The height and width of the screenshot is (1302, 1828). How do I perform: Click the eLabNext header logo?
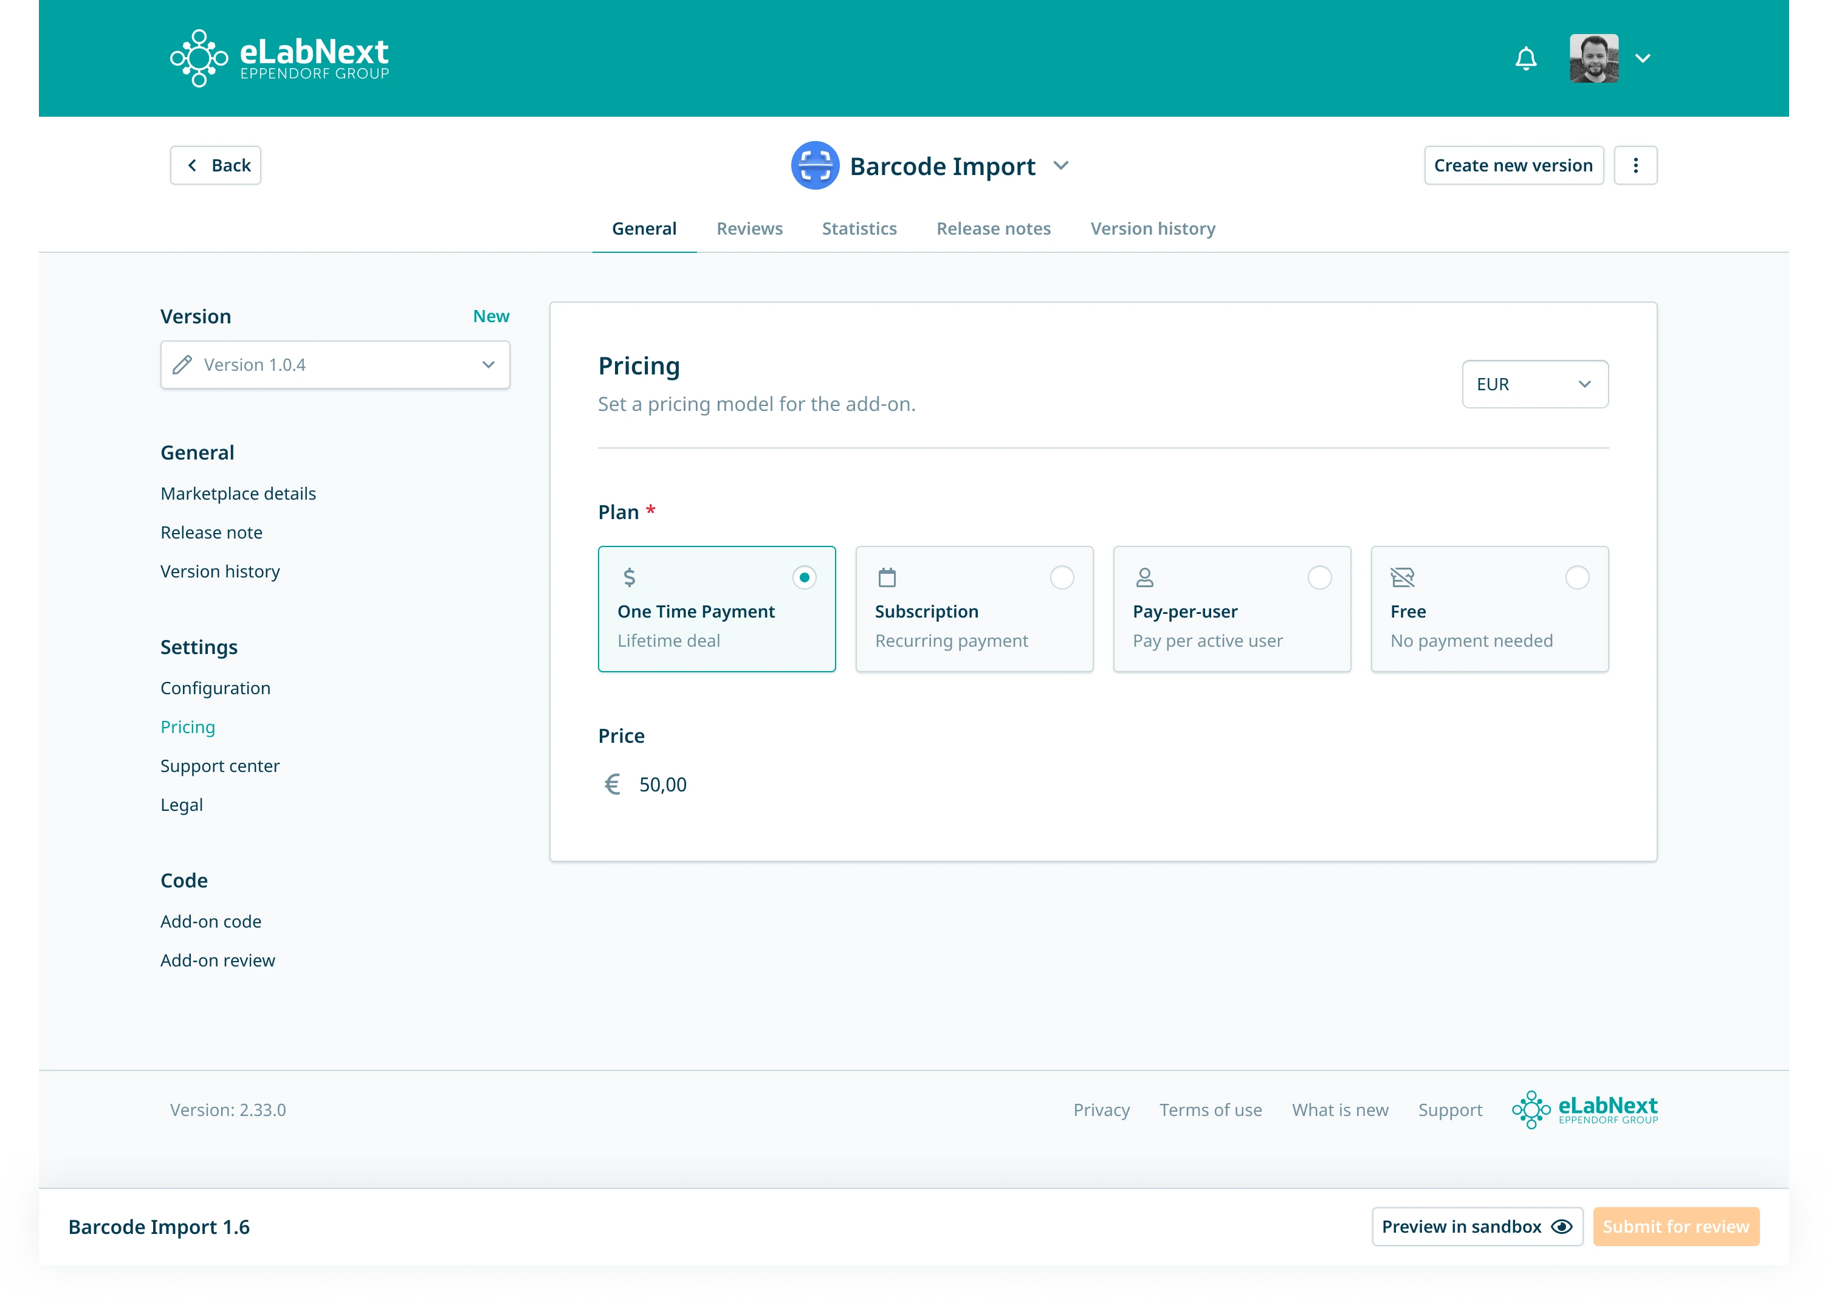279,58
